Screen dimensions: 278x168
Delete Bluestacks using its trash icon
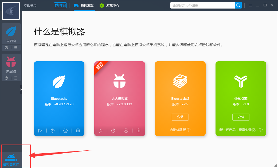[x=78, y=131]
